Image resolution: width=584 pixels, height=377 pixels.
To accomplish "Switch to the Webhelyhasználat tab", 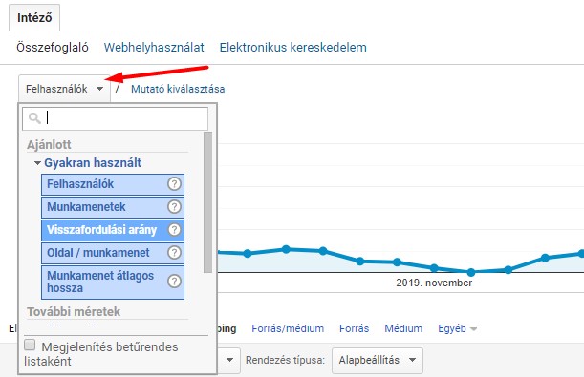I will [154, 47].
